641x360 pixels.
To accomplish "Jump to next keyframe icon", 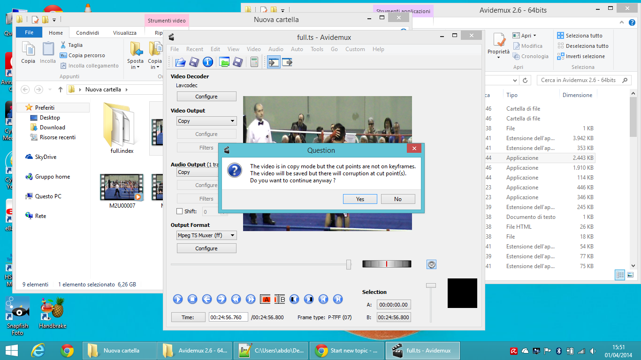I will [251, 299].
